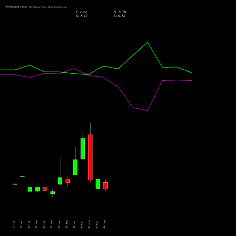Select the green dash mark for 19 Aug

click(x=22, y=176)
